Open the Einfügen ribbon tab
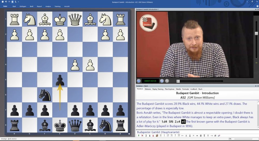Image resolution: width=259 pixels, height=141 pixels. (x=23, y=6)
